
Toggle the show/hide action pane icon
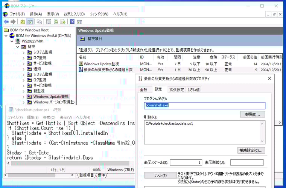[79, 22]
